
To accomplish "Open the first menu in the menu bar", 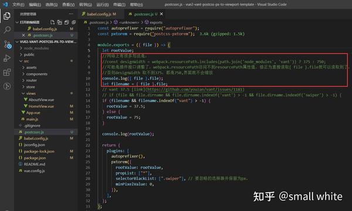I will pyautogui.click(x=18, y=5).
